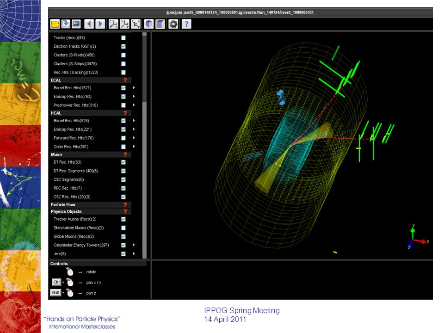Toggle CSC Segments(0) checkbox
The height and width of the screenshot is (333, 444).
[123, 179]
